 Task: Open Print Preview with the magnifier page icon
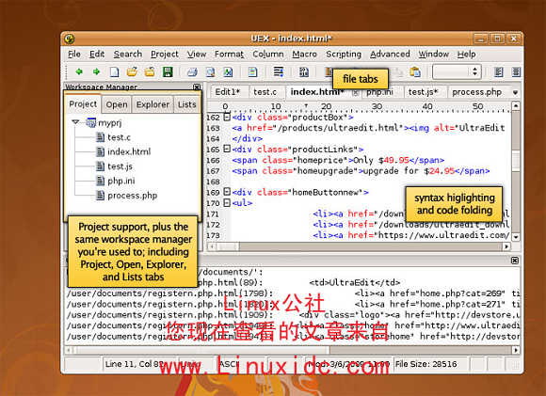210,71
